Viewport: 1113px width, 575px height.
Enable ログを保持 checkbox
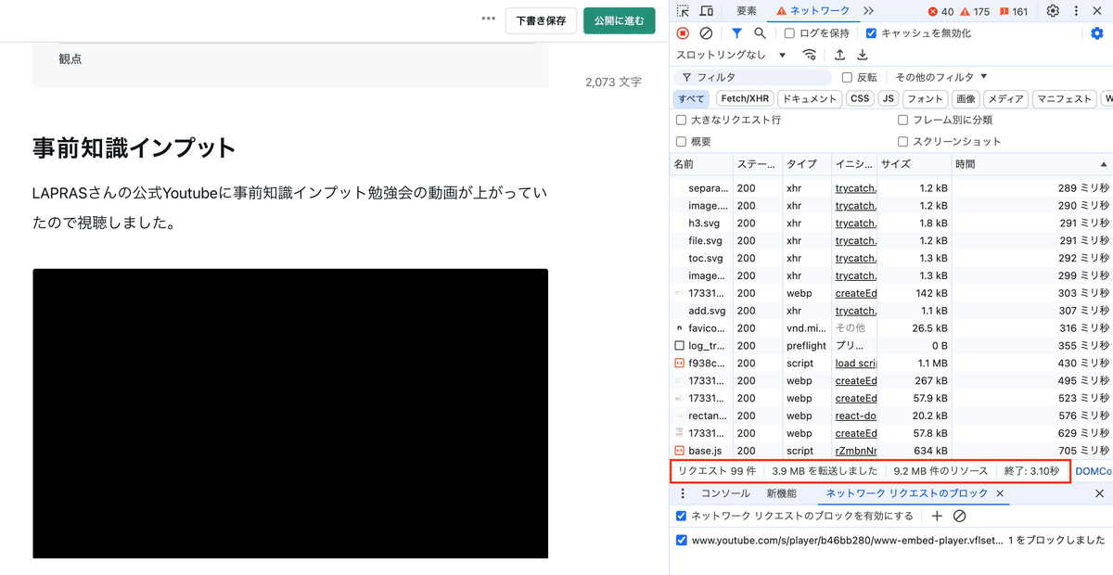point(789,33)
